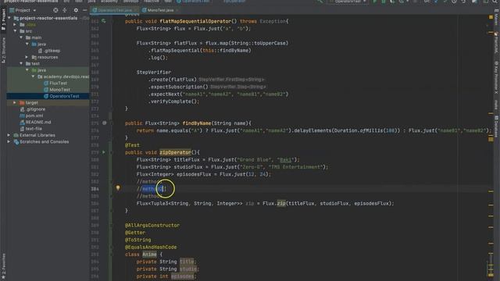
Task: Open pom.xml in project tree
Action: [x=31, y=116]
